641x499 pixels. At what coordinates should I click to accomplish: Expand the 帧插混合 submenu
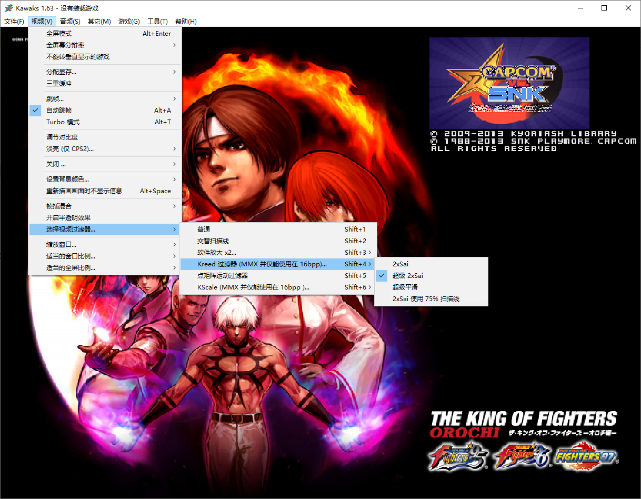point(105,206)
